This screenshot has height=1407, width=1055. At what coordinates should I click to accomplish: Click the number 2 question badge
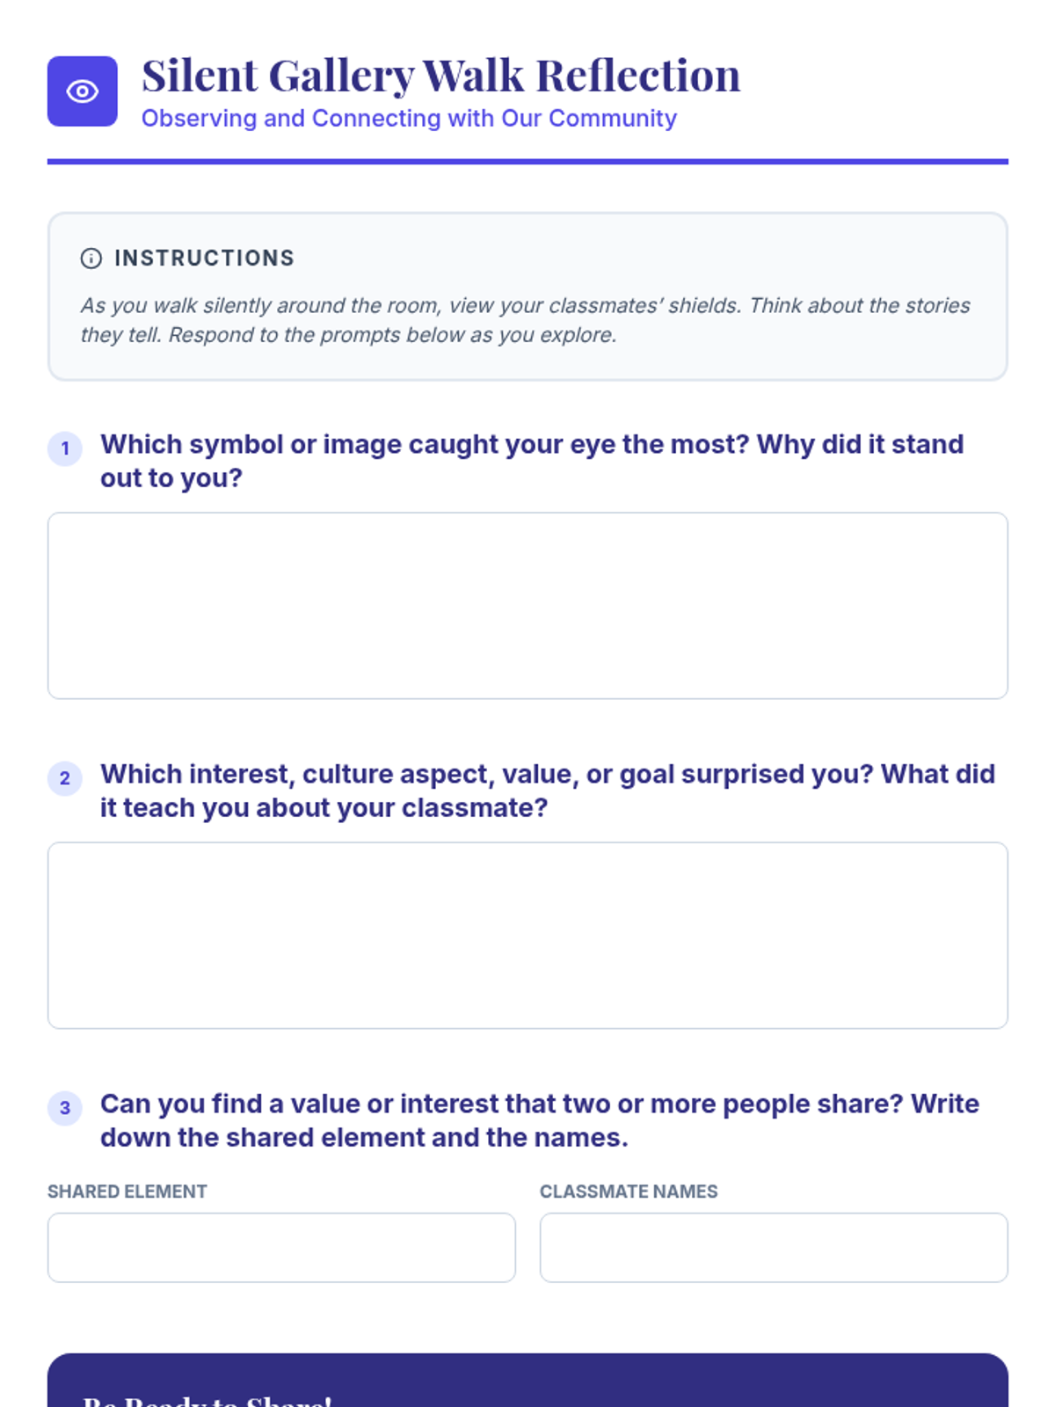pyautogui.click(x=65, y=778)
